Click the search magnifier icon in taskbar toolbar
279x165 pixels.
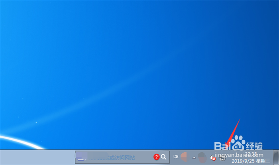[163, 157]
